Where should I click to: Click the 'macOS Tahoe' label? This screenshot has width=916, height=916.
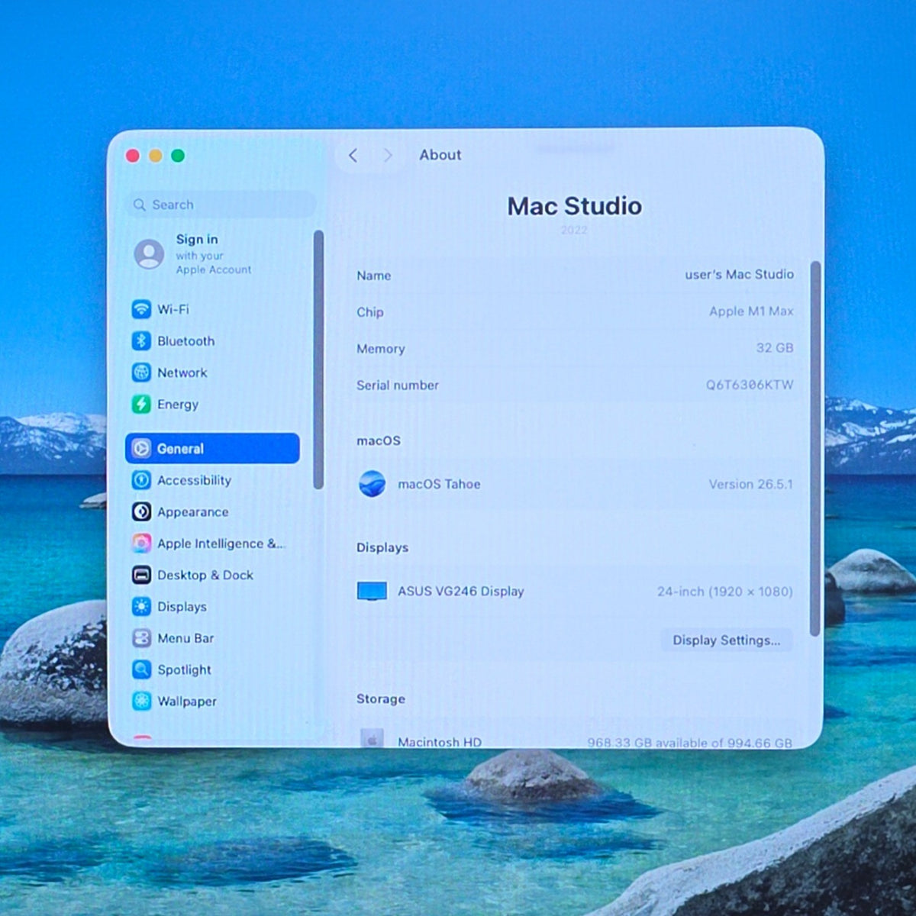pyautogui.click(x=439, y=484)
